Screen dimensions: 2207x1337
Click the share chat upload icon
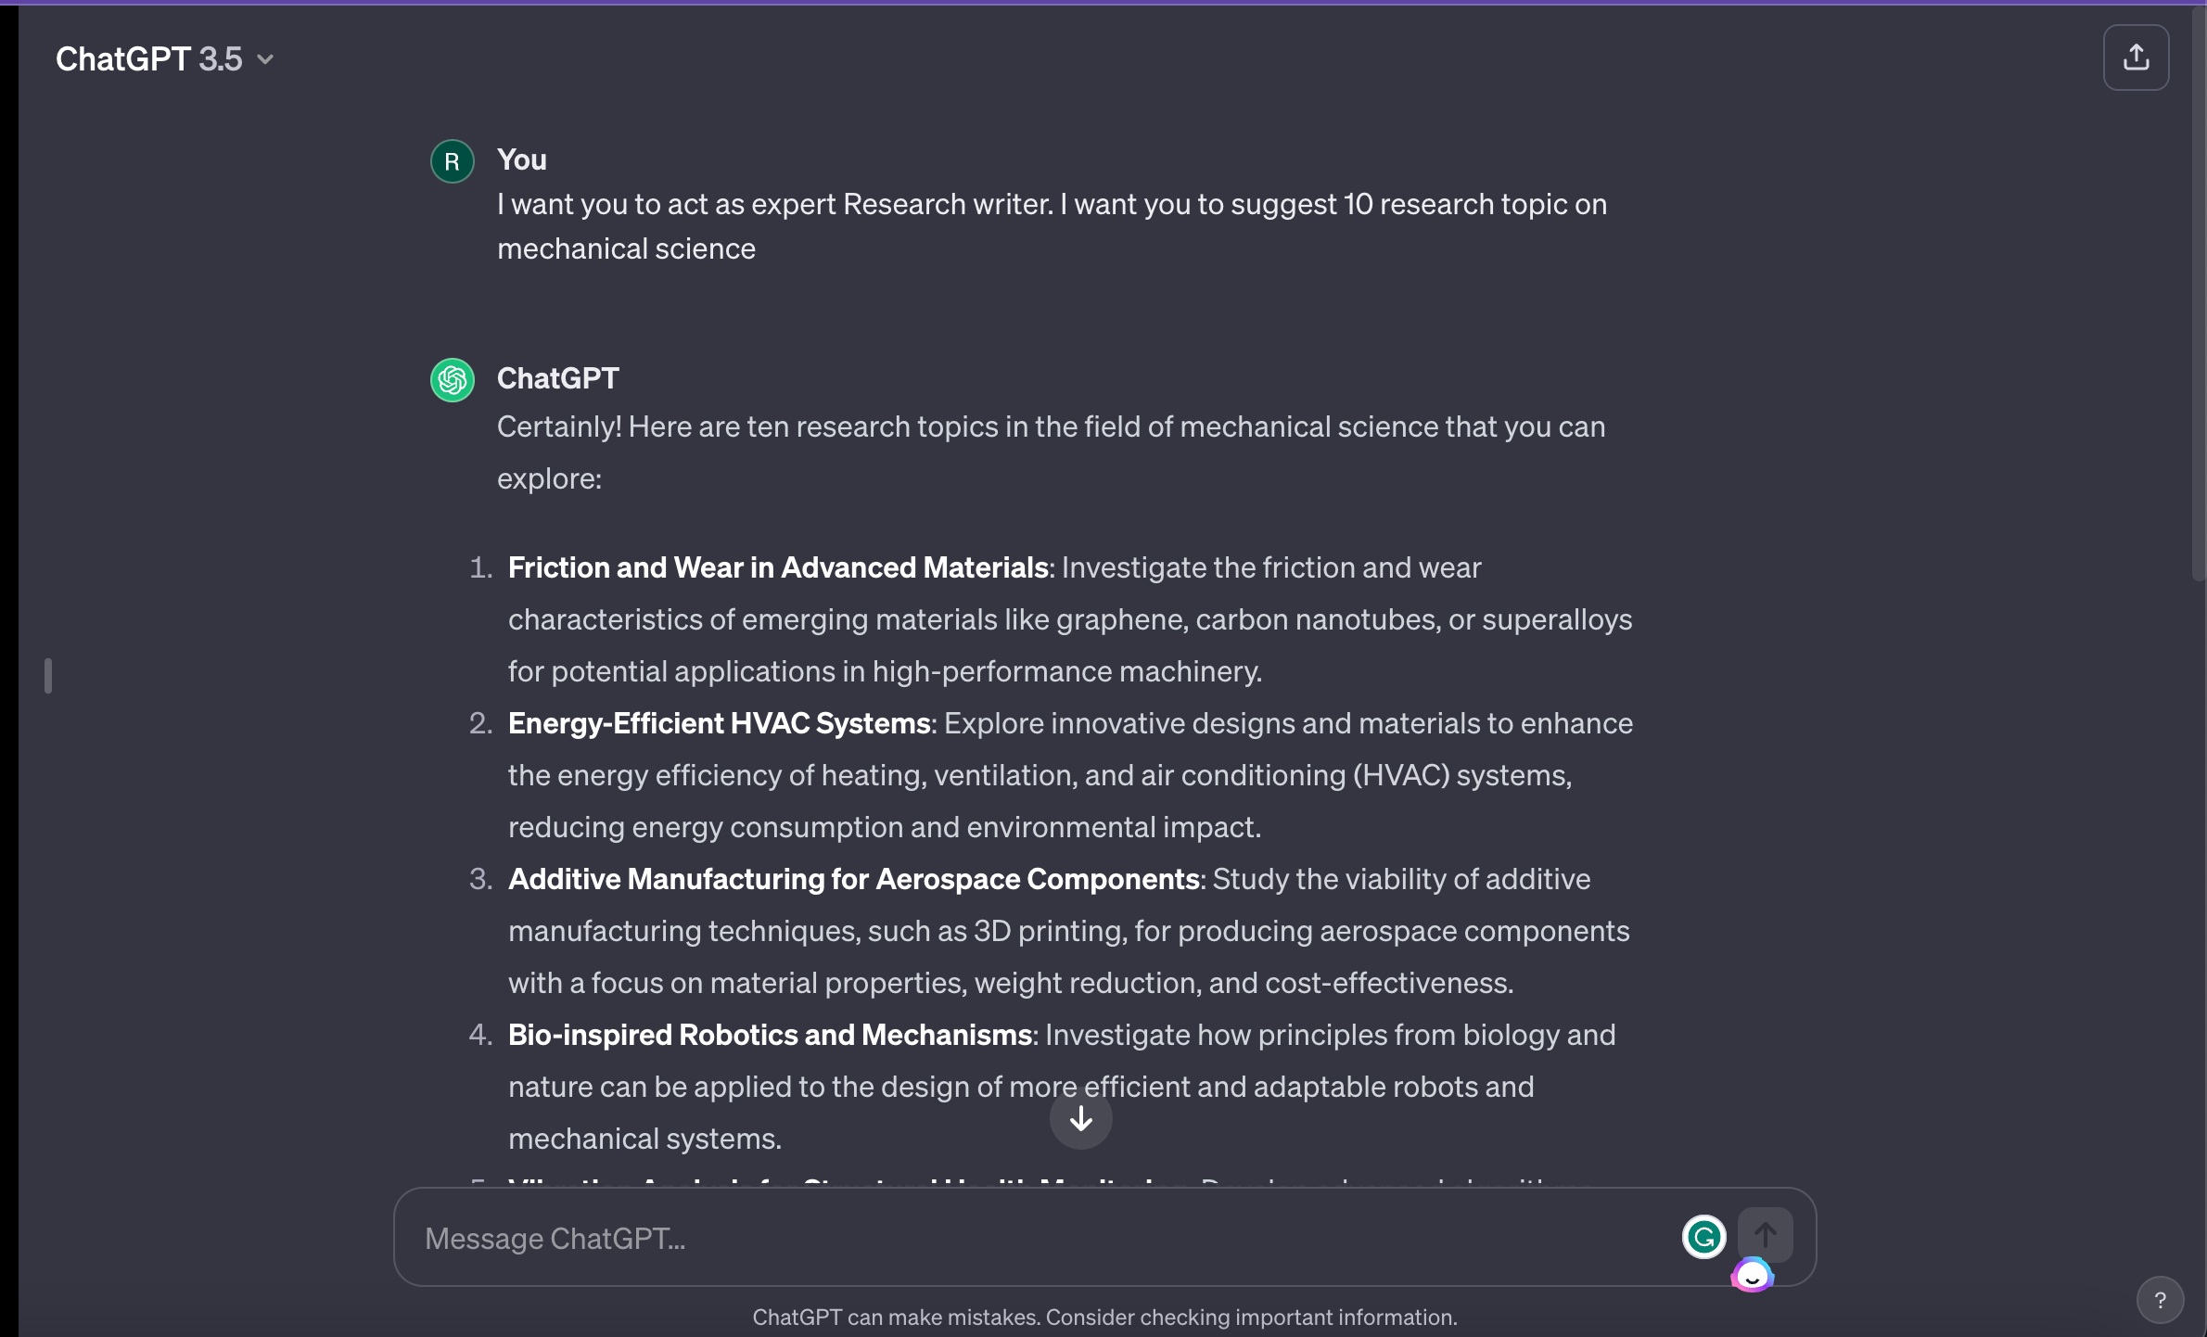pyautogui.click(x=2136, y=57)
